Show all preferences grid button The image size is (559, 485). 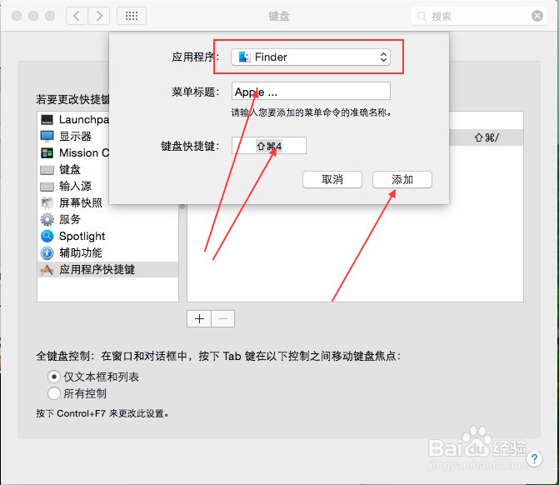(x=132, y=16)
